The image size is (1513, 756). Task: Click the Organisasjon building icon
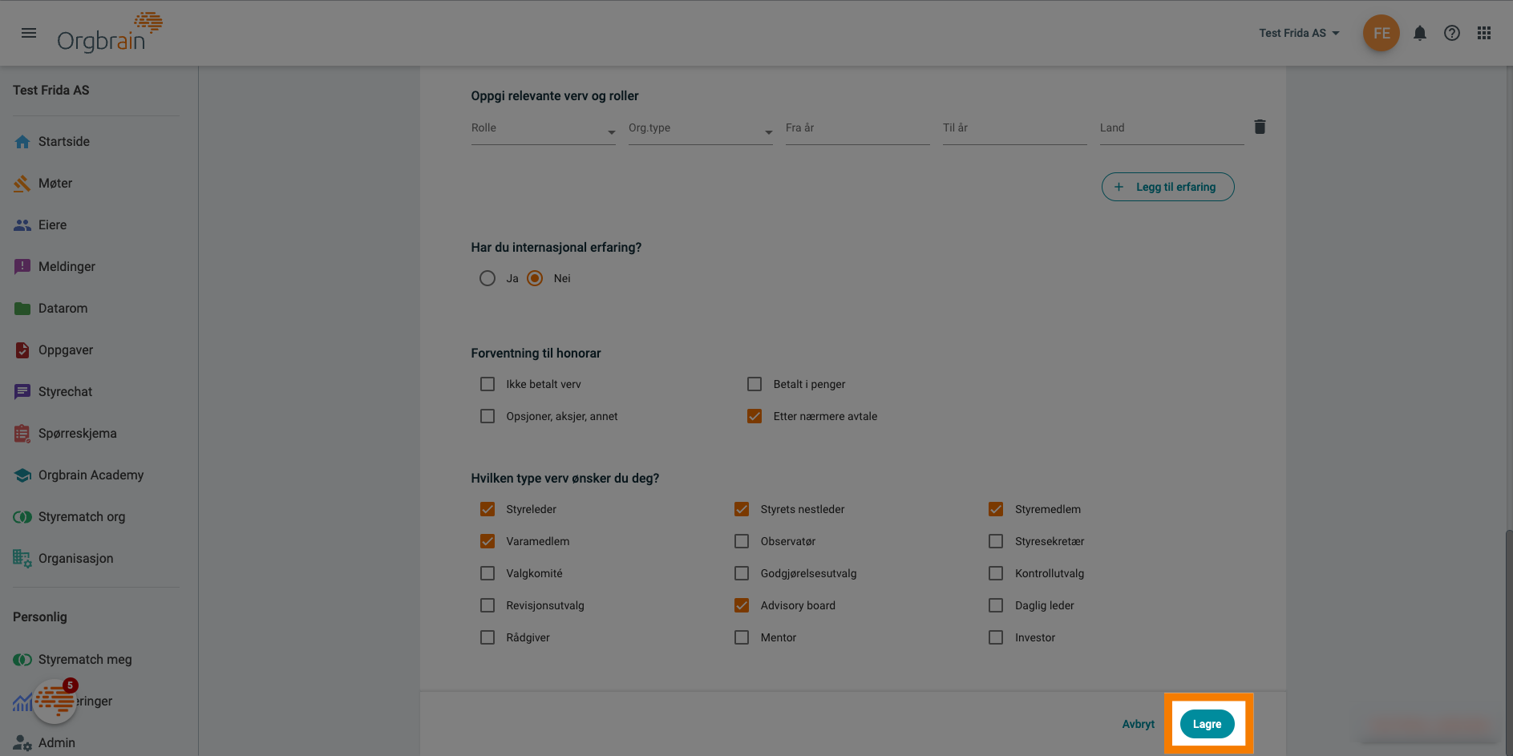22,559
